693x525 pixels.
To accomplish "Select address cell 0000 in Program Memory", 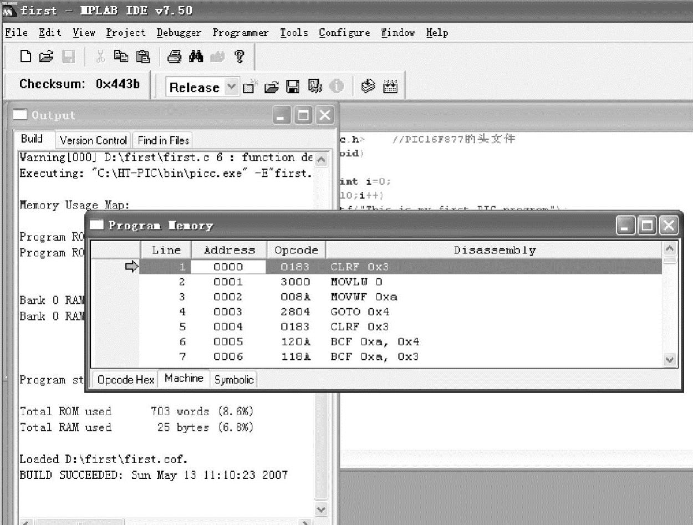I will [228, 267].
